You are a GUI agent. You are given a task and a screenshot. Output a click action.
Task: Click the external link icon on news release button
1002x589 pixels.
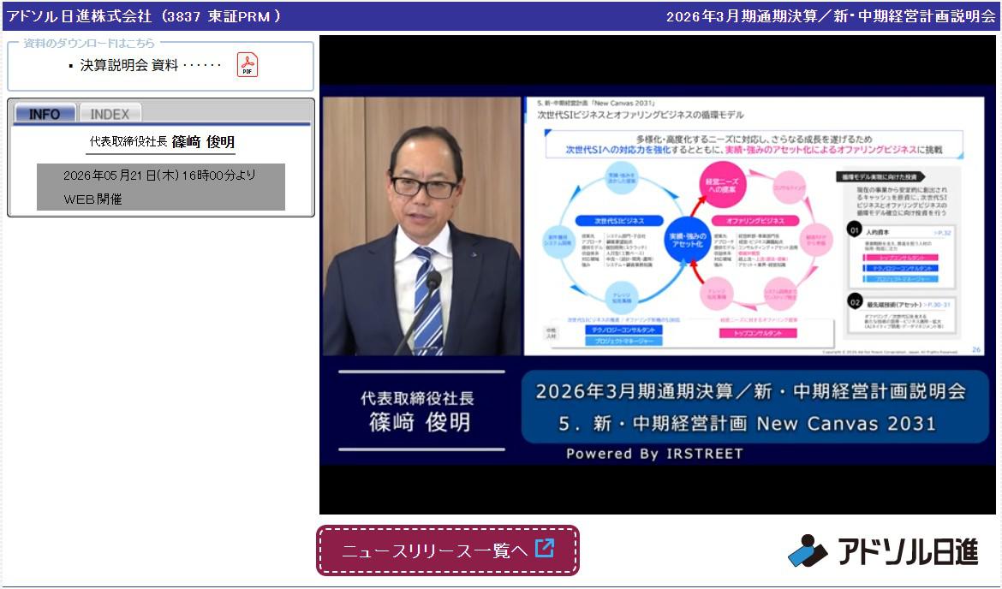point(545,548)
